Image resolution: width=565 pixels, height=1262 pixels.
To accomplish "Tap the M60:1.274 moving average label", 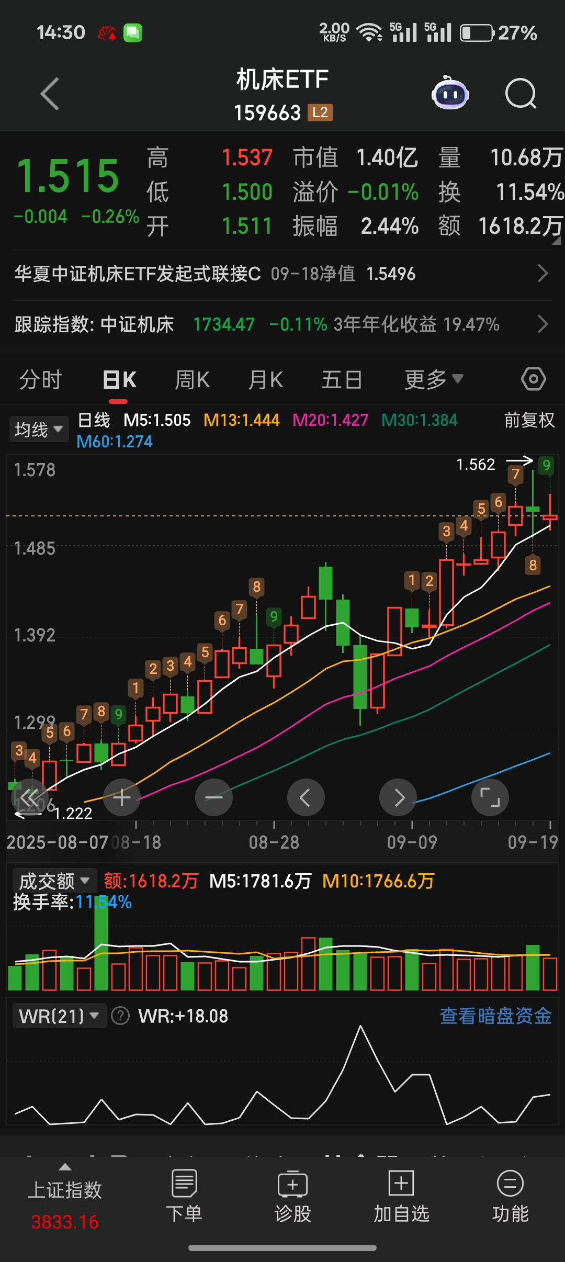I will pyautogui.click(x=115, y=442).
